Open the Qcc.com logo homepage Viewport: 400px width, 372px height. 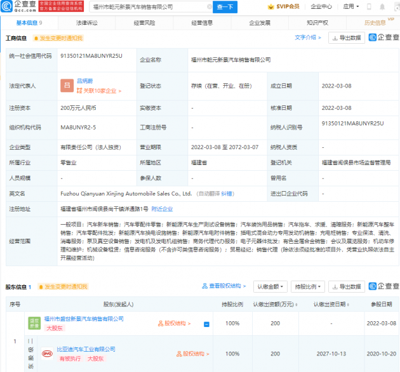[18, 6]
